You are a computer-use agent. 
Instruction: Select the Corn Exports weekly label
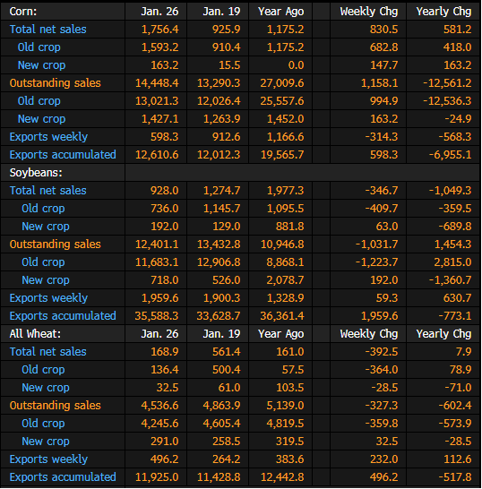pos(48,137)
